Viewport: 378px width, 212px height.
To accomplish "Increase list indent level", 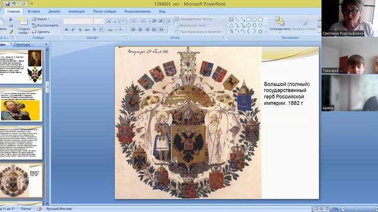I will pyautogui.click(x=161, y=21).
